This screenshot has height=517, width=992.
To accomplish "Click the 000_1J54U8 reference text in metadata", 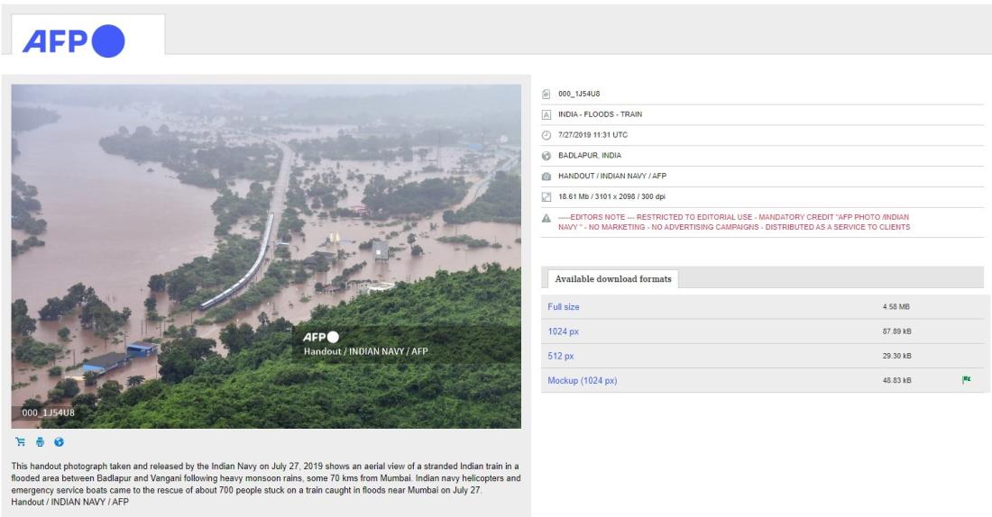I will click(x=579, y=94).
